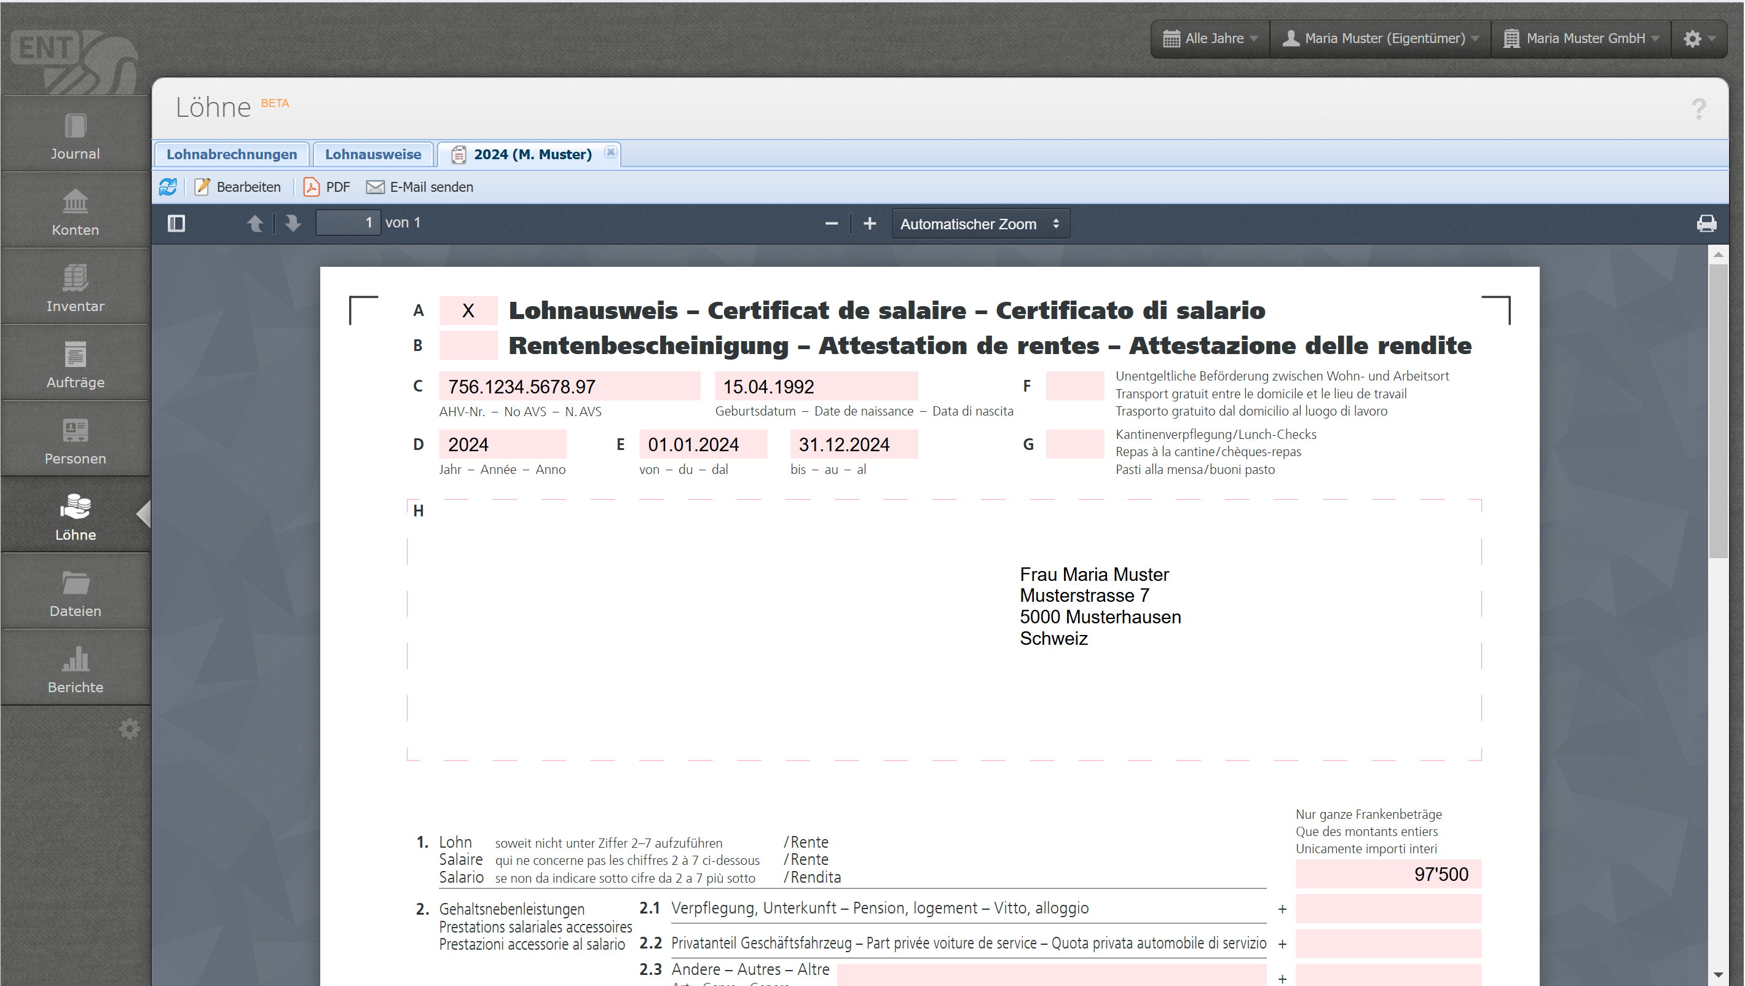
Task: Expand the Maria Muster (Eigentümer) user menu
Action: coord(1380,39)
